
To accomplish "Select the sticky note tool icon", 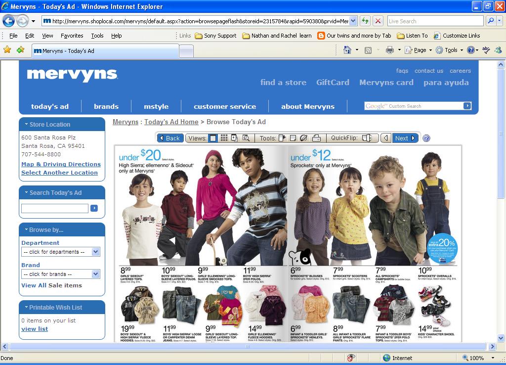I will [293, 138].
